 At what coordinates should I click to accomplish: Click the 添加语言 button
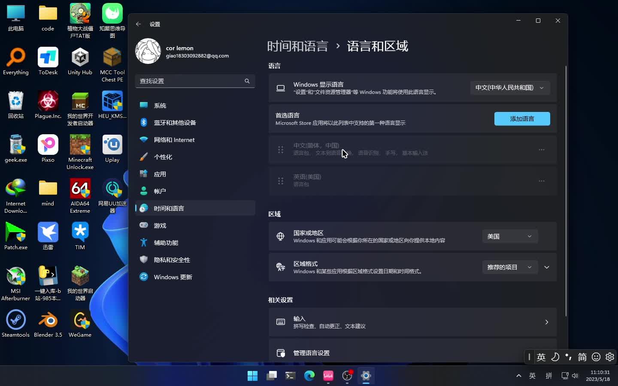point(522,119)
